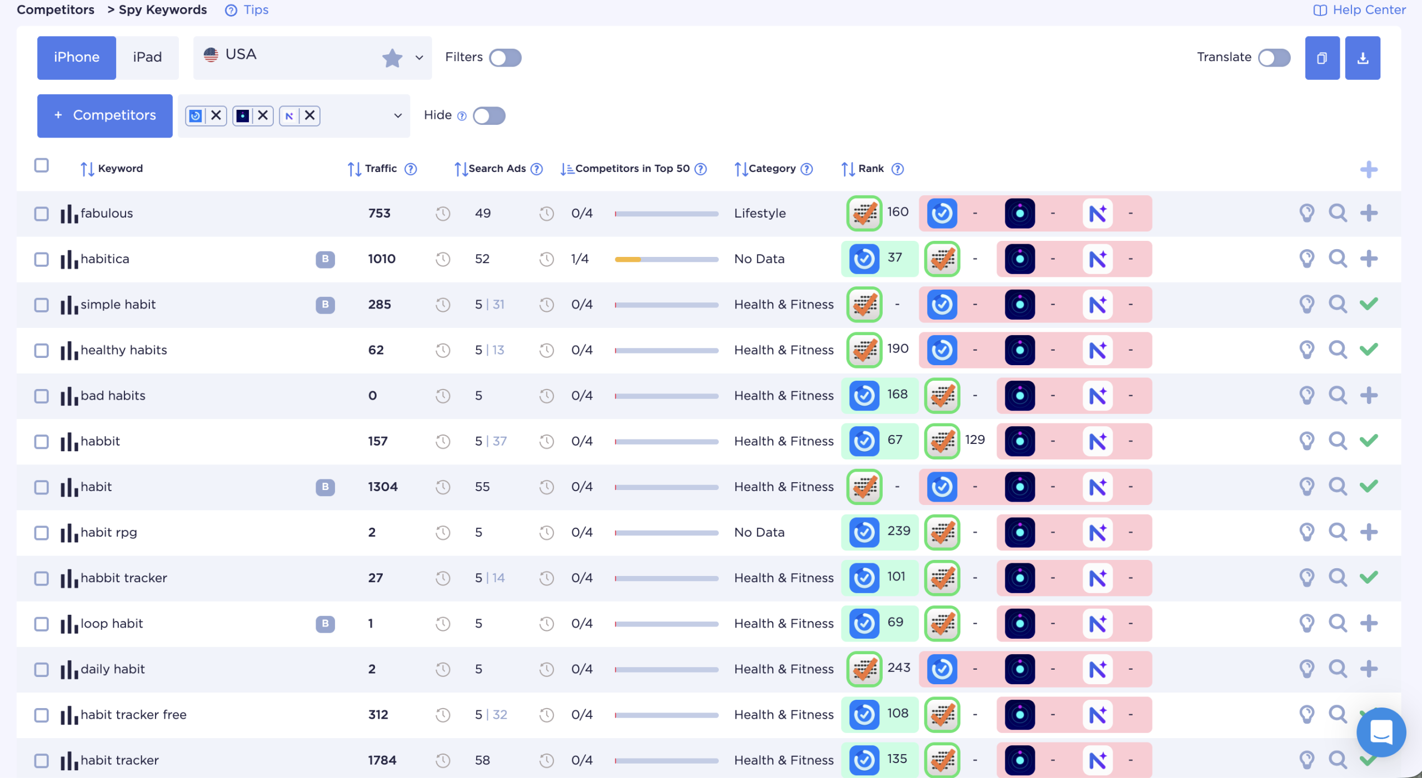Screen dimensions: 1422x778
Task: Select the habit tracker row checkbox
Action: pyautogui.click(x=41, y=761)
